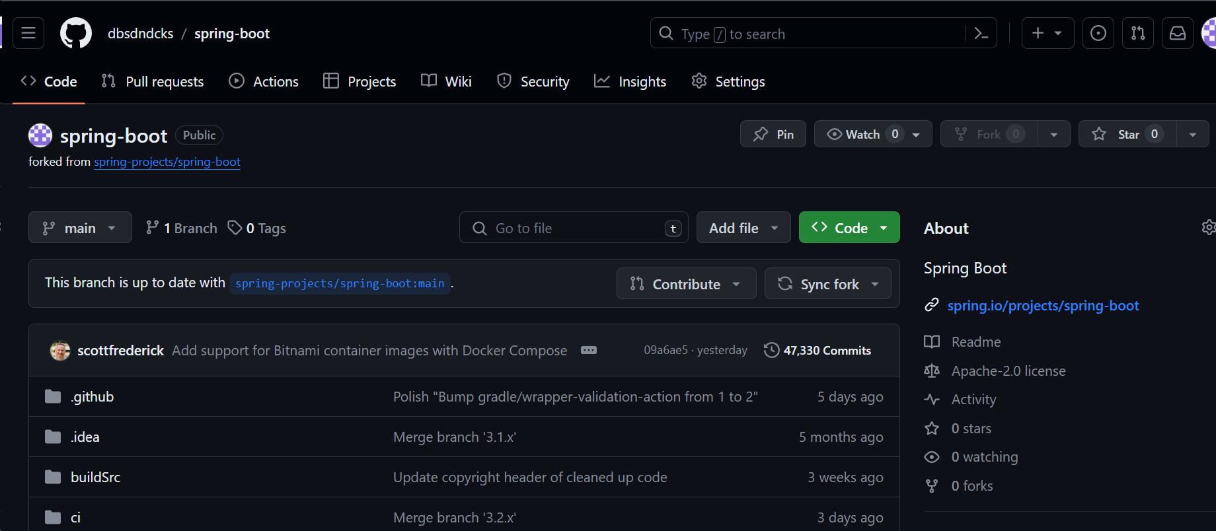Open "Merge branch '3.1.x'" commit message

(x=455, y=437)
